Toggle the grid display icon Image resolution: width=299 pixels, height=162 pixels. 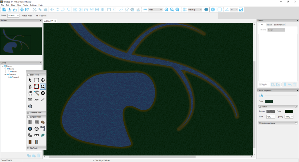click(185, 10)
